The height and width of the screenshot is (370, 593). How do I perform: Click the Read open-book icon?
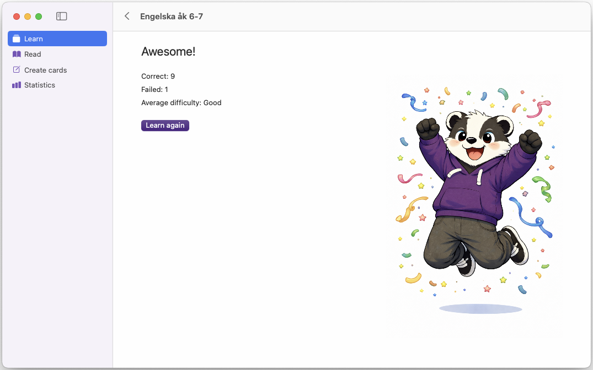pos(17,54)
